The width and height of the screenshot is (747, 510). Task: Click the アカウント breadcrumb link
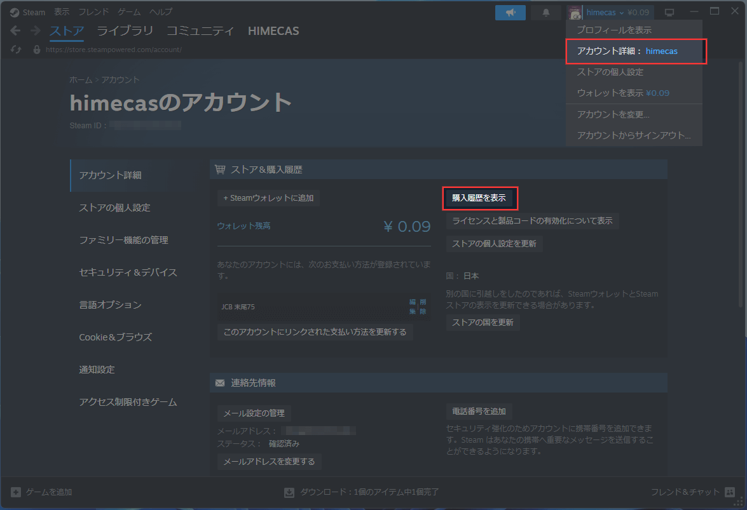point(121,80)
